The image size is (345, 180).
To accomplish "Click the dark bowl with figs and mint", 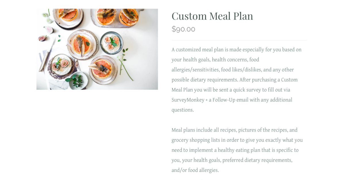I will pyautogui.click(x=112, y=43).
